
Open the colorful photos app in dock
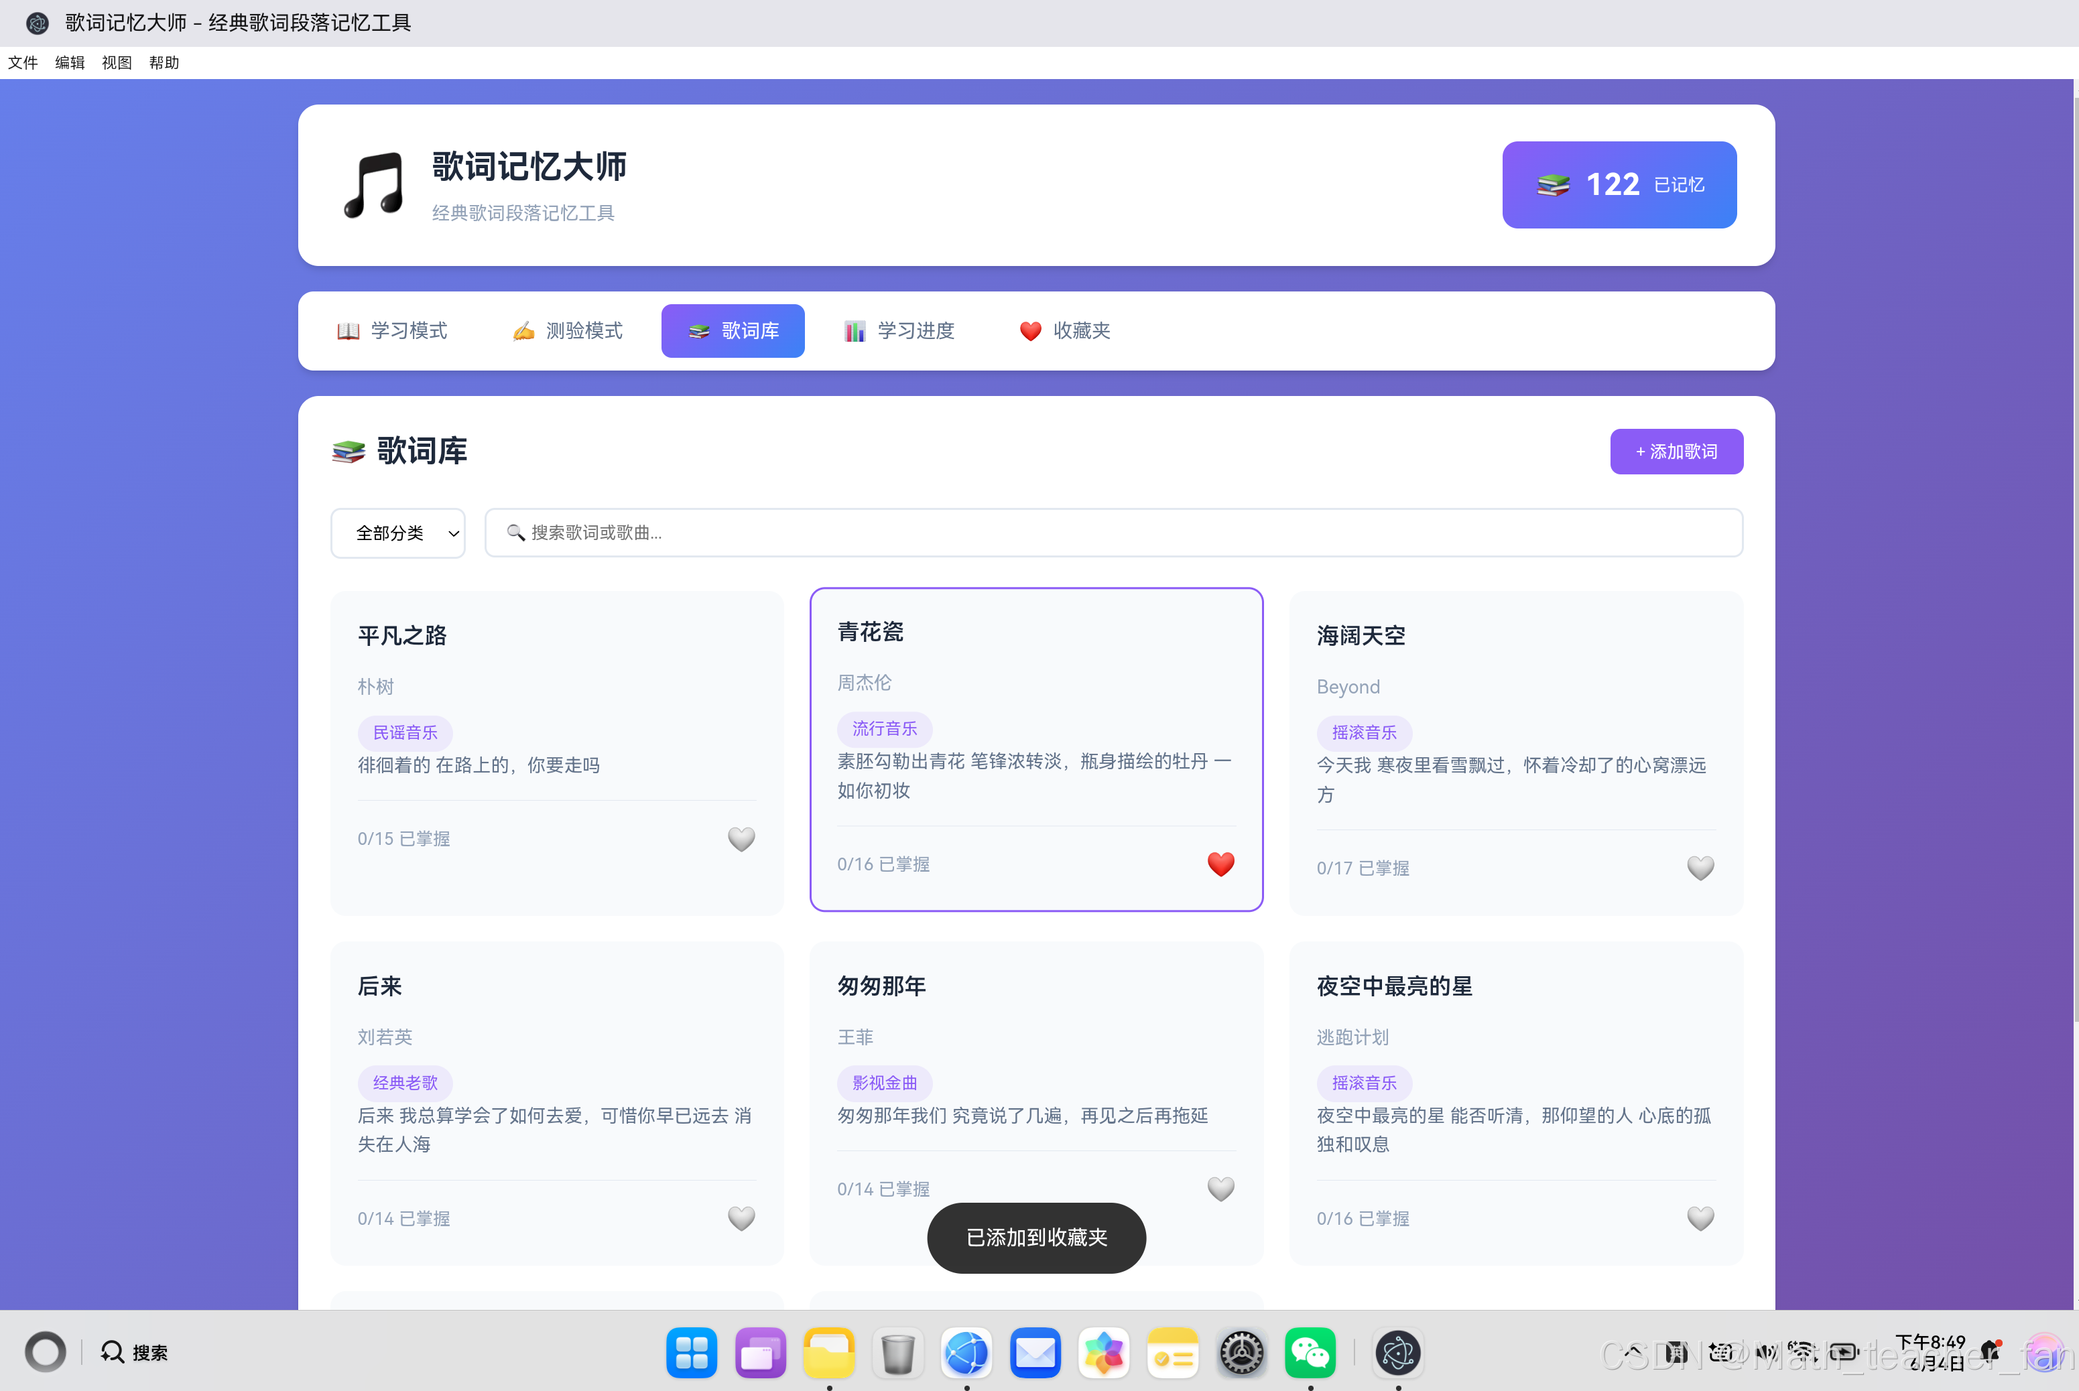[1104, 1353]
